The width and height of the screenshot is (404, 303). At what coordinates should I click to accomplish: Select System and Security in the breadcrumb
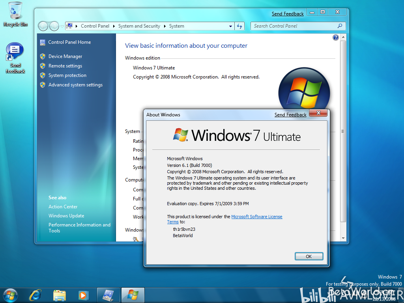[139, 26]
